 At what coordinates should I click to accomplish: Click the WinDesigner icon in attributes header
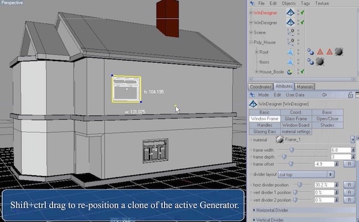pyautogui.click(x=253, y=104)
